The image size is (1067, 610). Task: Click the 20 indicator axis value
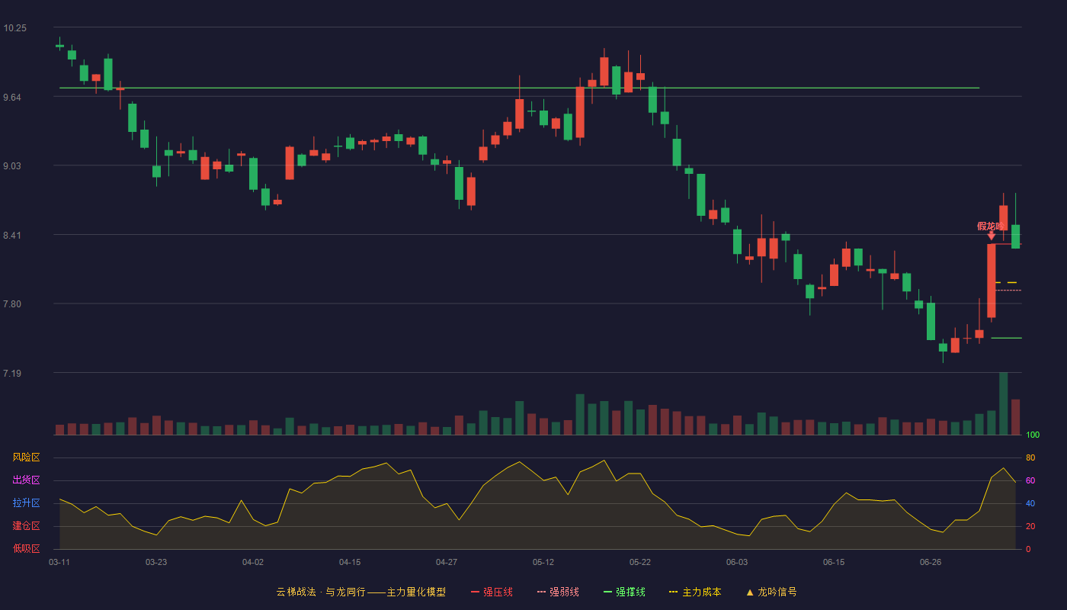[x=1030, y=526]
